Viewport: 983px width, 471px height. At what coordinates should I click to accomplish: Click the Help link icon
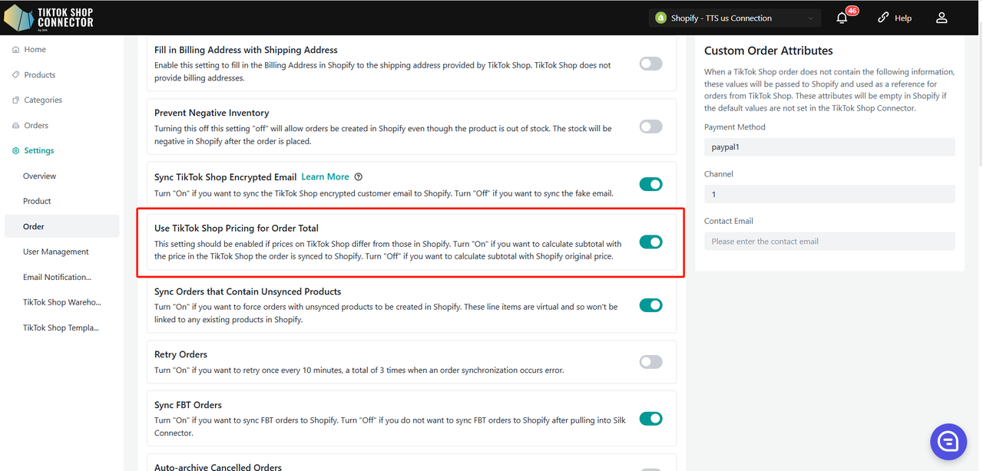point(883,18)
